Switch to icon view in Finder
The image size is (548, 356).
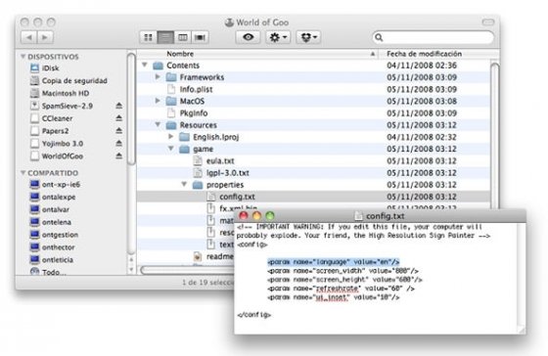[x=148, y=37]
